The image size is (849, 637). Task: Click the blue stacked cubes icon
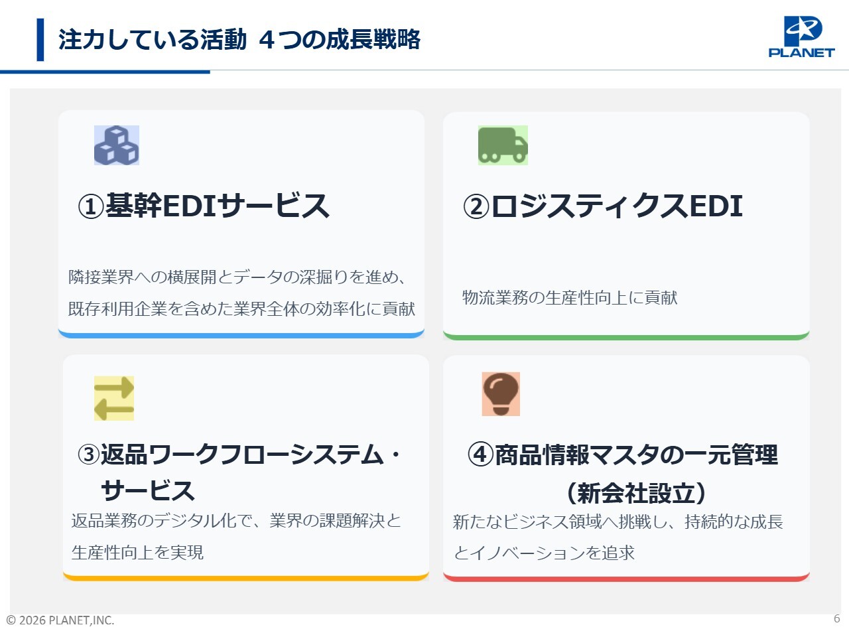pos(117,145)
